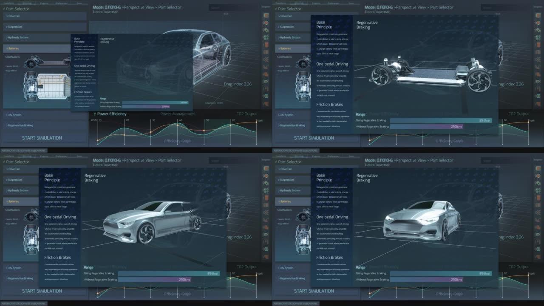Select the square shape icon in top-left panel toolbar
This screenshot has height=306, width=544.
(x=266, y=15)
